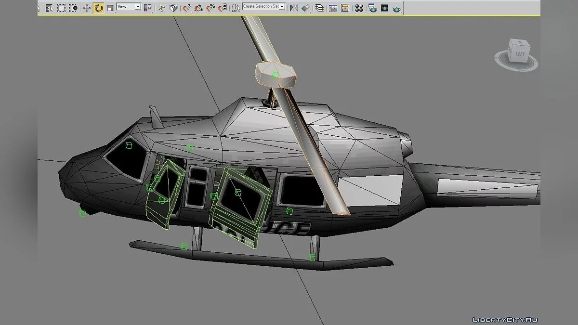This screenshot has height=325, width=578.
Task: Toggle the 3D Snaps magnet
Action: 186,8
